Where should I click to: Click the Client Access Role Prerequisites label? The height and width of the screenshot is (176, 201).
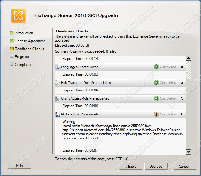(x=85, y=98)
